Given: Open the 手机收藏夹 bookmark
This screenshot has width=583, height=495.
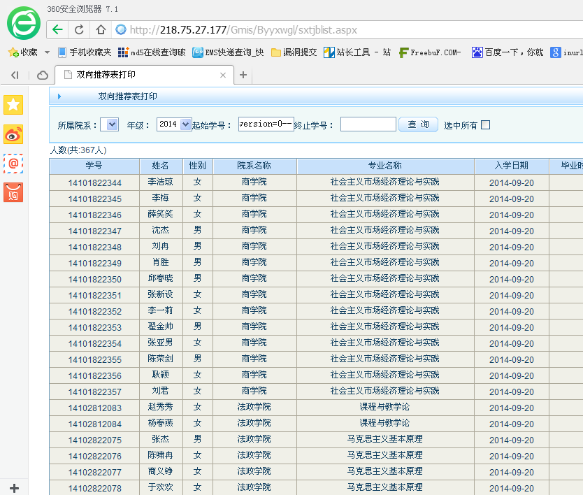Looking at the screenshot, I should click(x=85, y=52).
